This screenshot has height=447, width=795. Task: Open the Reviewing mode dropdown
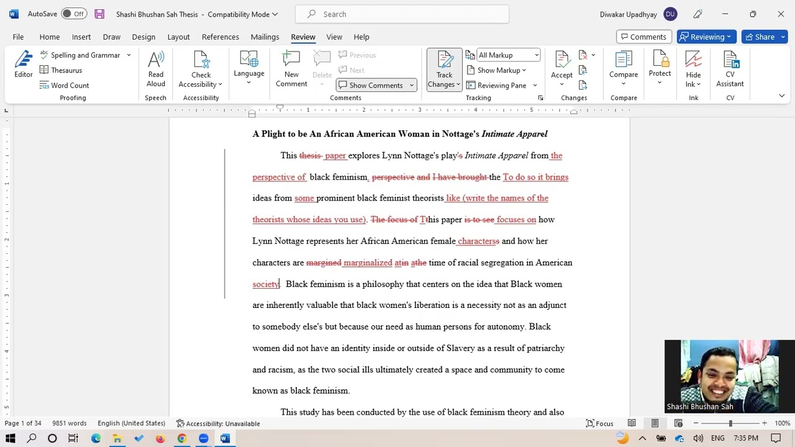[x=707, y=37]
